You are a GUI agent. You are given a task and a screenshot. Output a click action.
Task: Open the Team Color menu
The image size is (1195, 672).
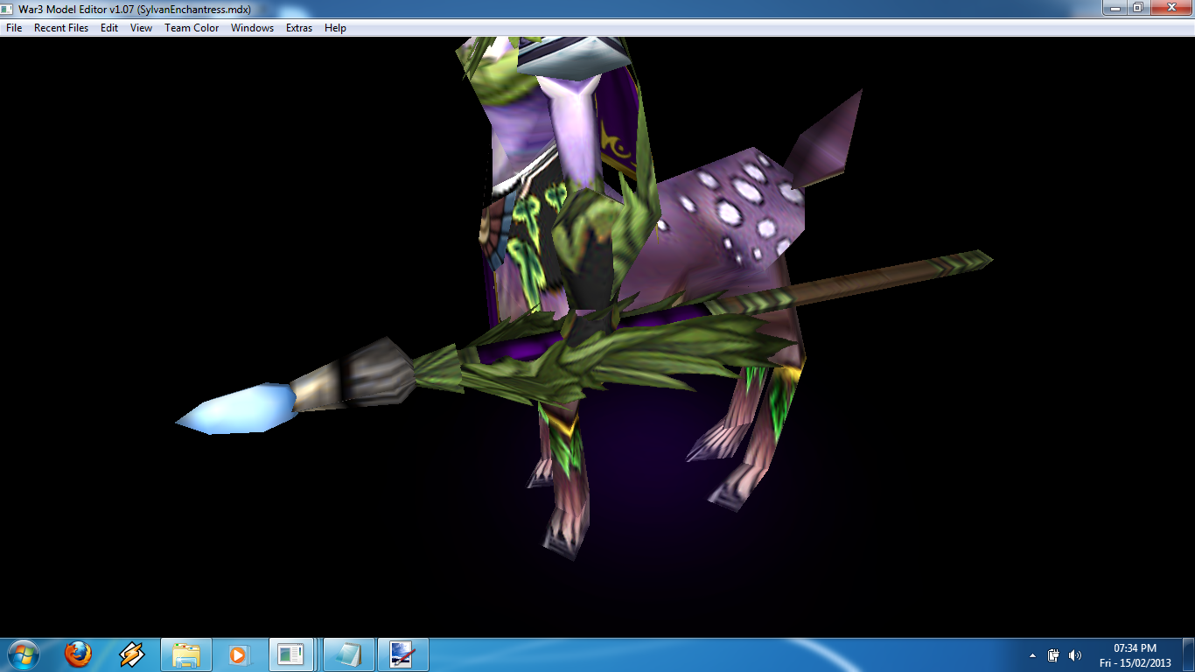(x=192, y=28)
